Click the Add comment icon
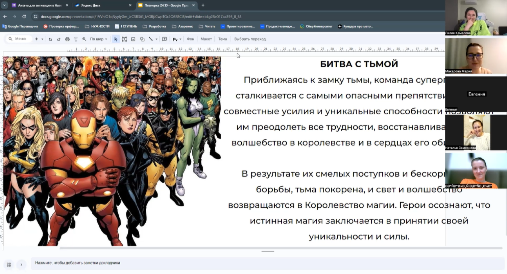Image resolution: width=507 pixels, height=274 pixels. click(165, 39)
